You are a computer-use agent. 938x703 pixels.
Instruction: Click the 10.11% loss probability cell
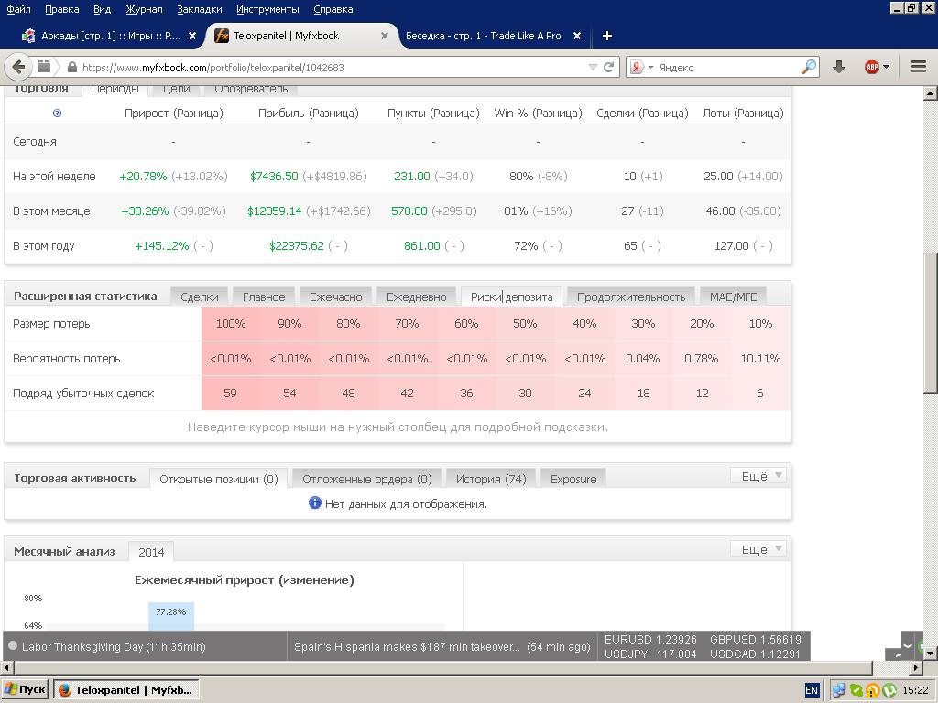760,358
